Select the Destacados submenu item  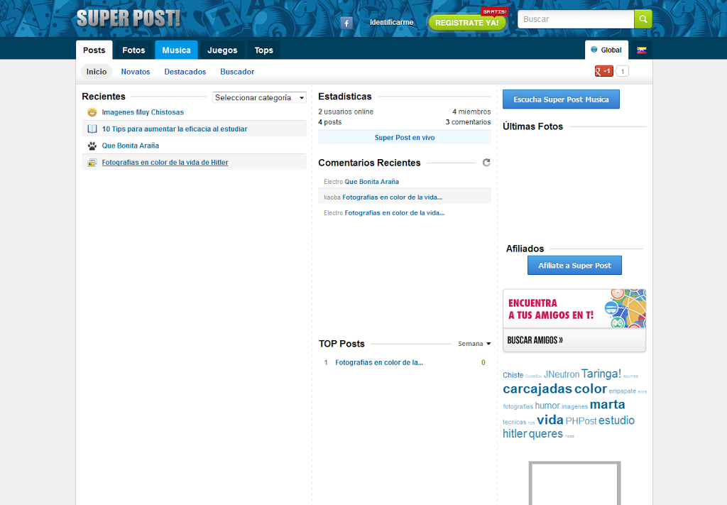(185, 72)
